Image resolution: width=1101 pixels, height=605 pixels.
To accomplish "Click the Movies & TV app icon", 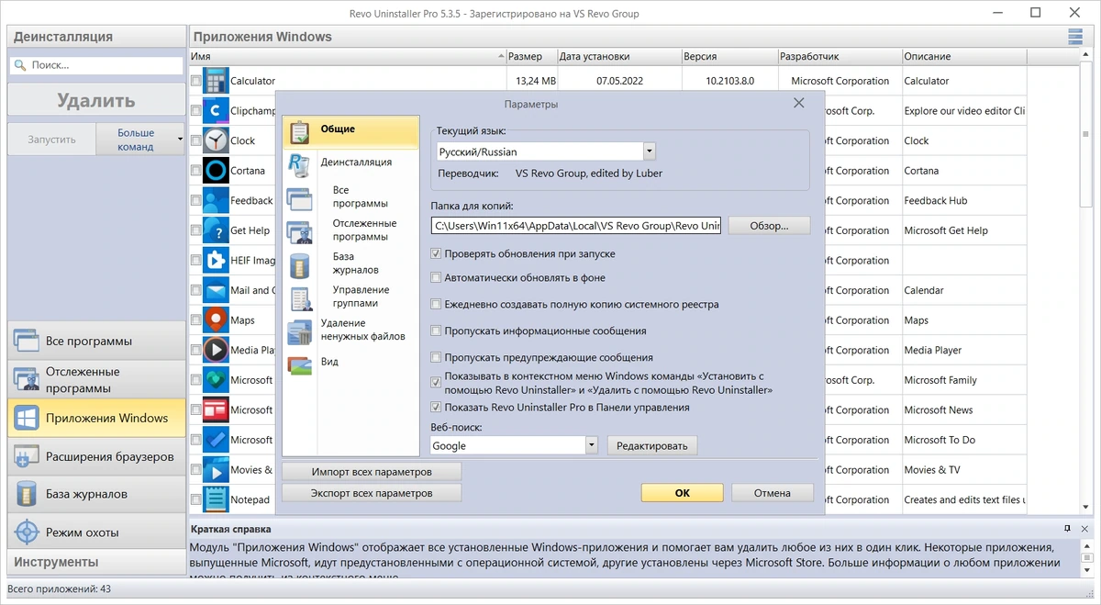I will click(x=216, y=470).
